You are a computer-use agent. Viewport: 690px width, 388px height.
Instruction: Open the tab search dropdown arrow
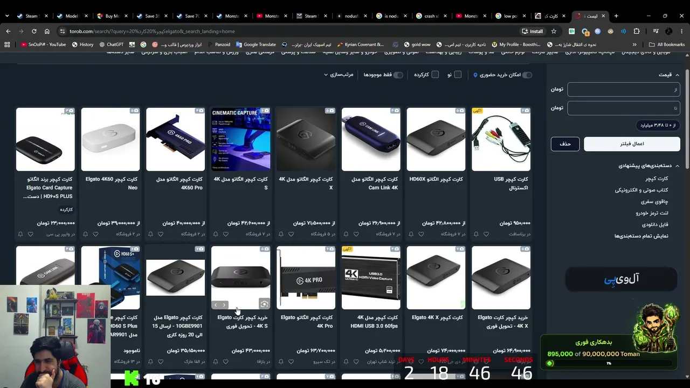tap(7, 16)
